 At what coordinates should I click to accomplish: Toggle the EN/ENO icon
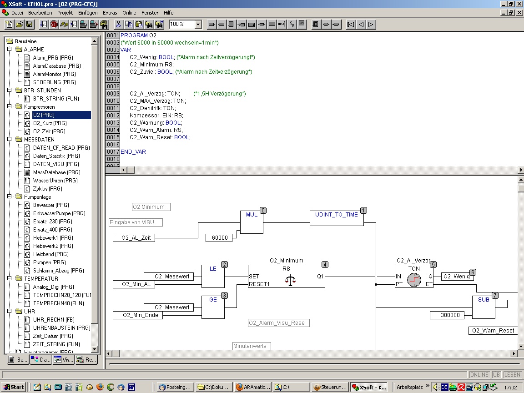click(302, 25)
